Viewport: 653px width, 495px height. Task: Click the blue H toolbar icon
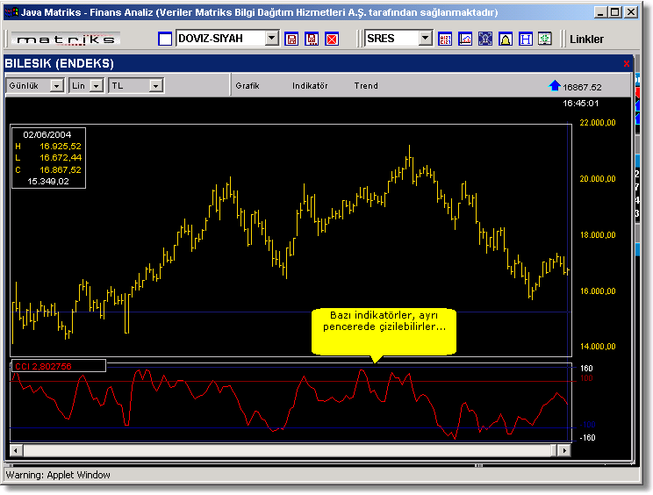point(526,39)
